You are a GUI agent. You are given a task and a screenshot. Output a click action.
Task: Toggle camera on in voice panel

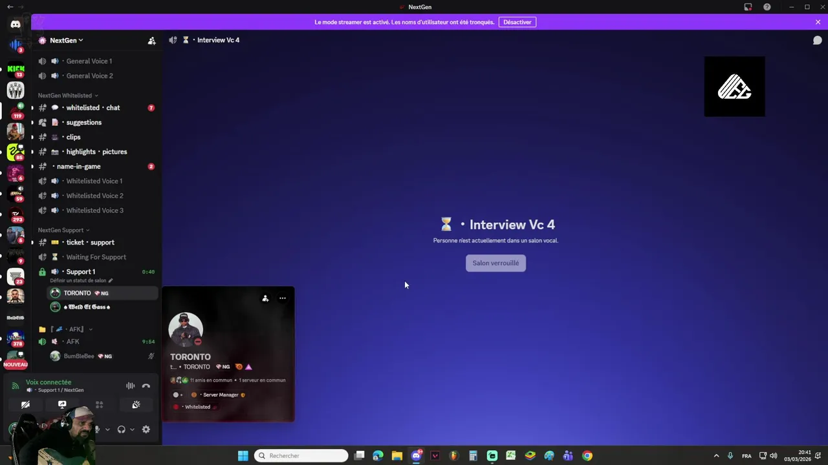(x=25, y=405)
